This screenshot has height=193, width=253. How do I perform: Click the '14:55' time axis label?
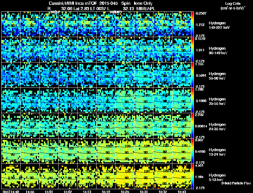[x=30, y=191]
